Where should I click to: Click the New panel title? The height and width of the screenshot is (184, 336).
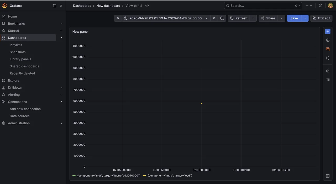[x=80, y=32]
